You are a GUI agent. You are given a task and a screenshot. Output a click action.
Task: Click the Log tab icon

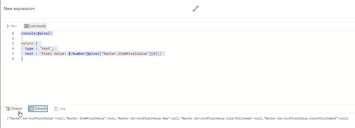coord(57,109)
